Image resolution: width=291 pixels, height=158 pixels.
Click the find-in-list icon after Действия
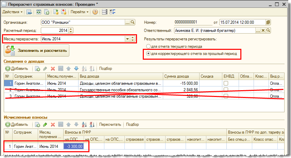[29, 12]
